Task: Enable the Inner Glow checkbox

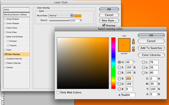Action: tap(6, 32)
